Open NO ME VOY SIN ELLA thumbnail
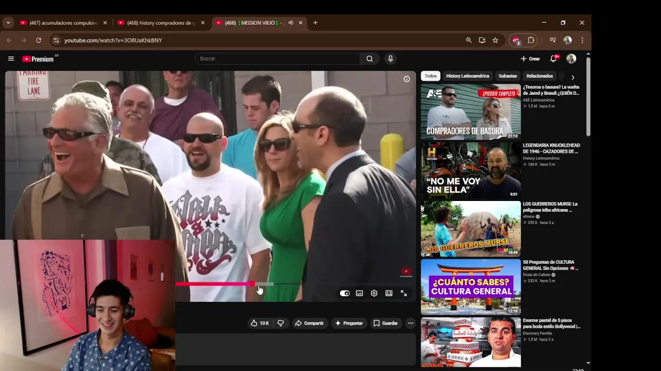This screenshot has width=661, height=371. pos(470,170)
